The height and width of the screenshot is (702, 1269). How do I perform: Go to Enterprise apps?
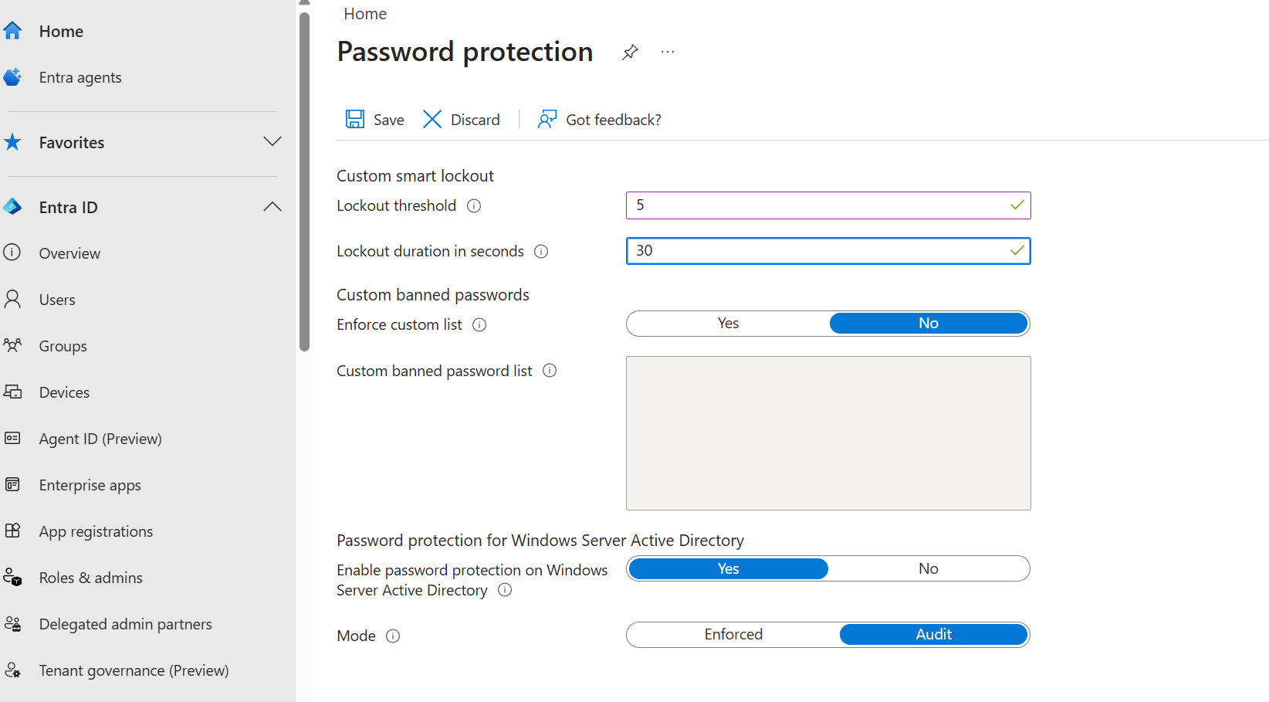(90, 485)
